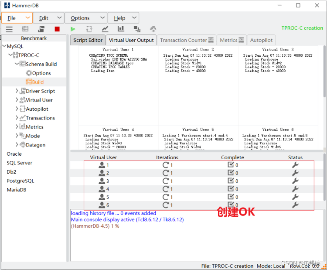Click the green run play icon

(x=73, y=29)
